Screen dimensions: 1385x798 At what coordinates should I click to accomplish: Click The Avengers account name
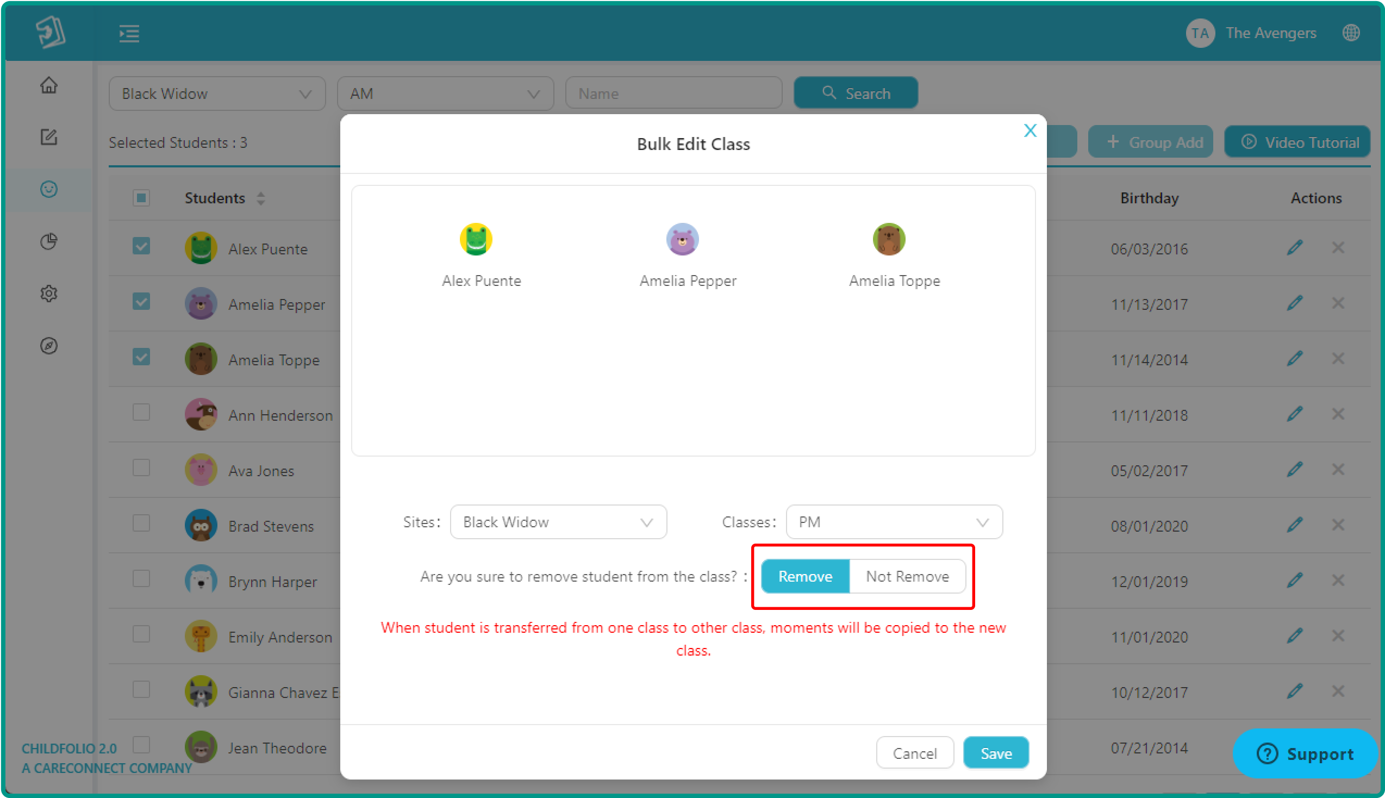click(1270, 33)
